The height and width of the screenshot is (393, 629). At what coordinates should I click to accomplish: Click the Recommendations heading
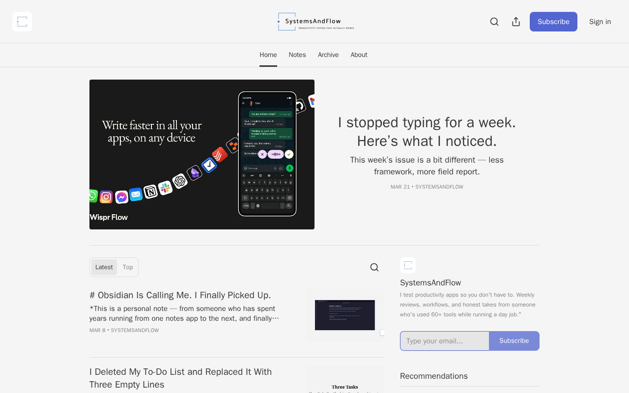tap(434, 376)
